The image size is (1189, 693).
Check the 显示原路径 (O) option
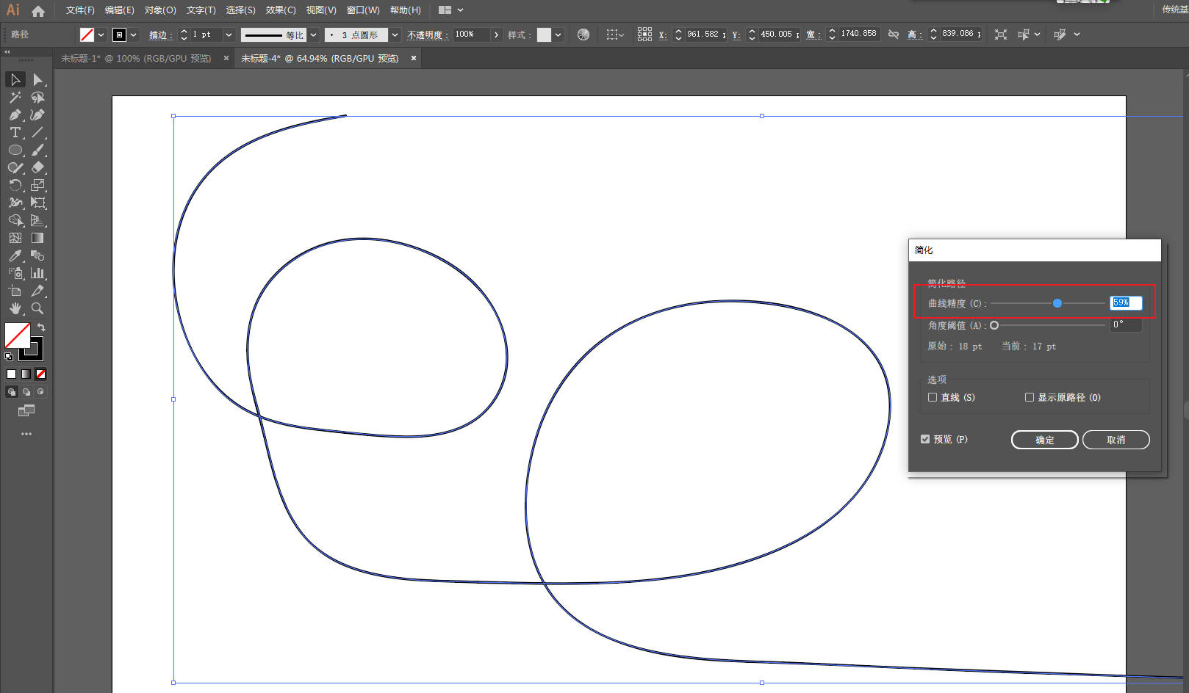pyautogui.click(x=1030, y=397)
